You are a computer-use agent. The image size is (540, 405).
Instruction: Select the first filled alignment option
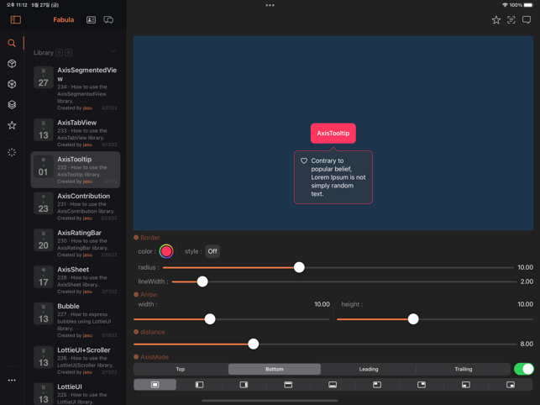click(x=155, y=385)
